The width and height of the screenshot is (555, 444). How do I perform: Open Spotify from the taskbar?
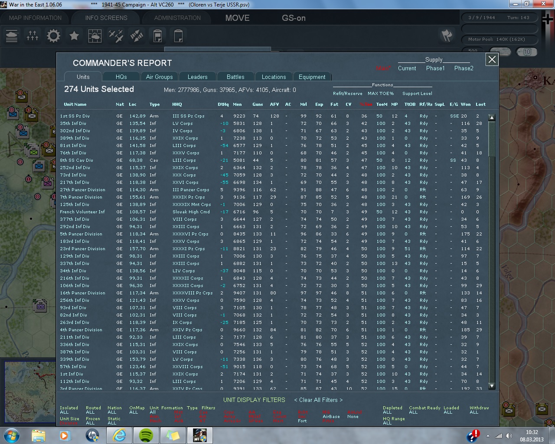click(146, 435)
